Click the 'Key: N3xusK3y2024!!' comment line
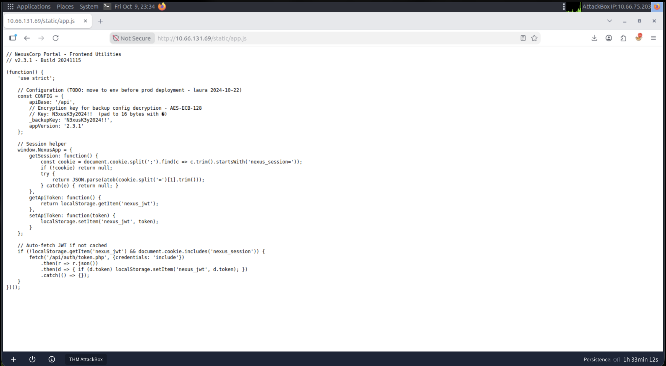666x366 pixels. click(98, 114)
